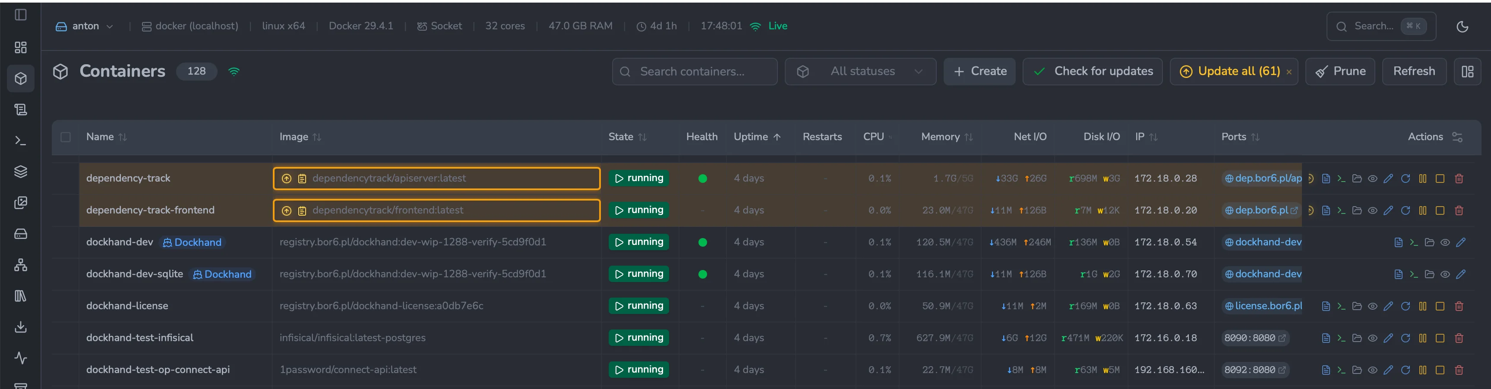Browse files folder icon for dependency-track

(x=1357, y=179)
